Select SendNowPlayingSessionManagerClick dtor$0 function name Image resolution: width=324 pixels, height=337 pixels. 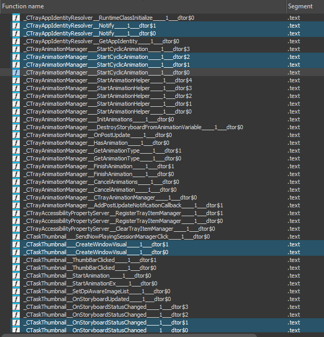click(x=116, y=236)
